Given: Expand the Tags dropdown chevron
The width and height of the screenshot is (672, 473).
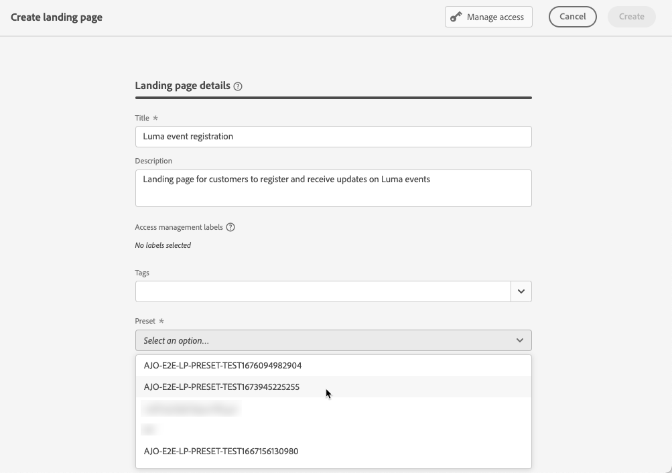Looking at the screenshot, I should click(521, 291).
